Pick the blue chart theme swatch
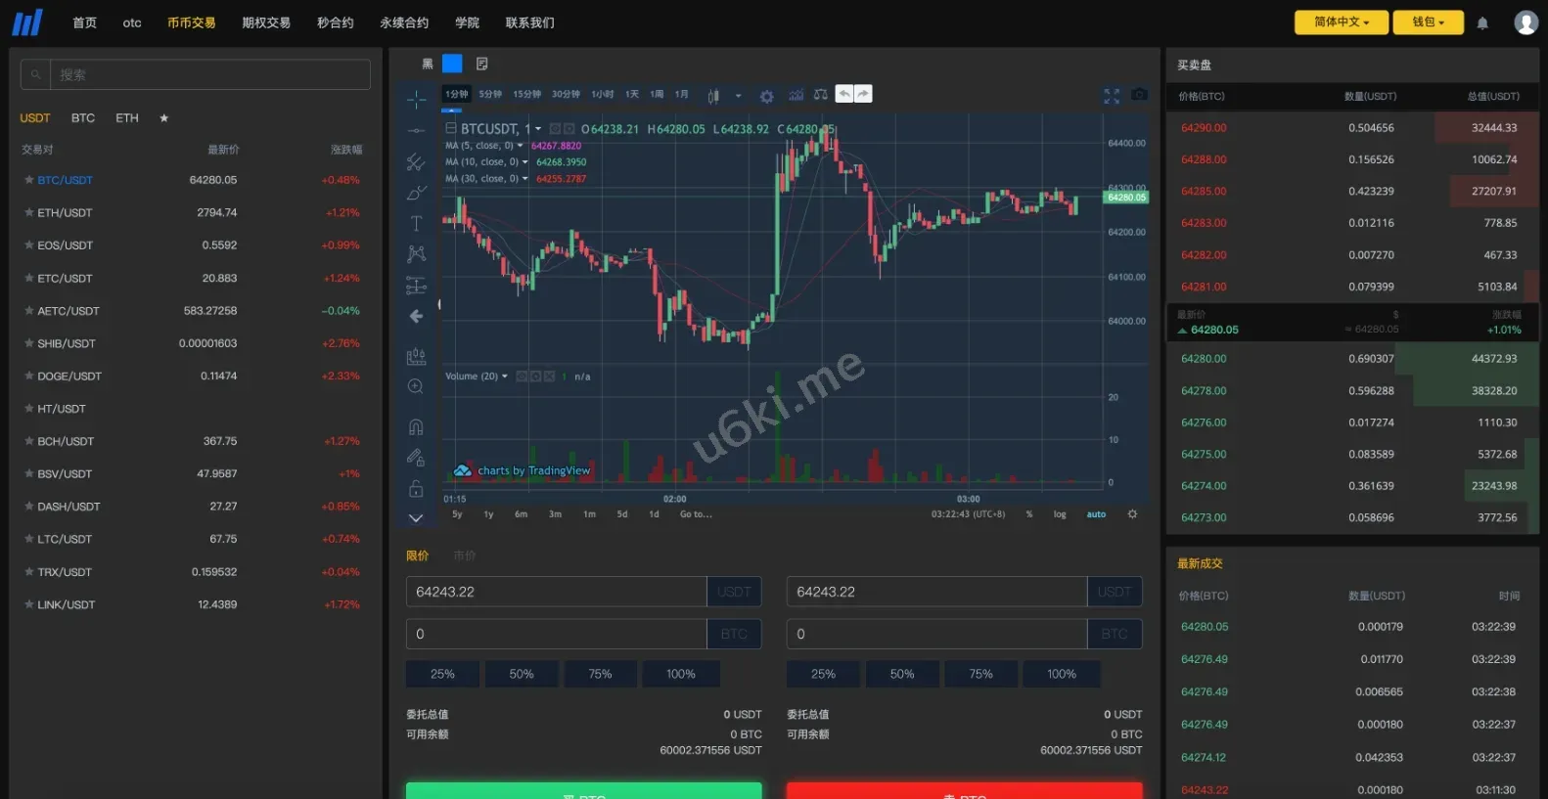Image resolution: width=1548 pixels, height=799 pixels. coord(452,64)
